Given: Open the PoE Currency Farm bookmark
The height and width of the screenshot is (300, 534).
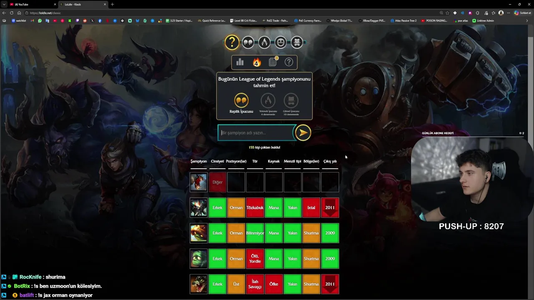Looking at the screenshot, I should pos(308,20).
